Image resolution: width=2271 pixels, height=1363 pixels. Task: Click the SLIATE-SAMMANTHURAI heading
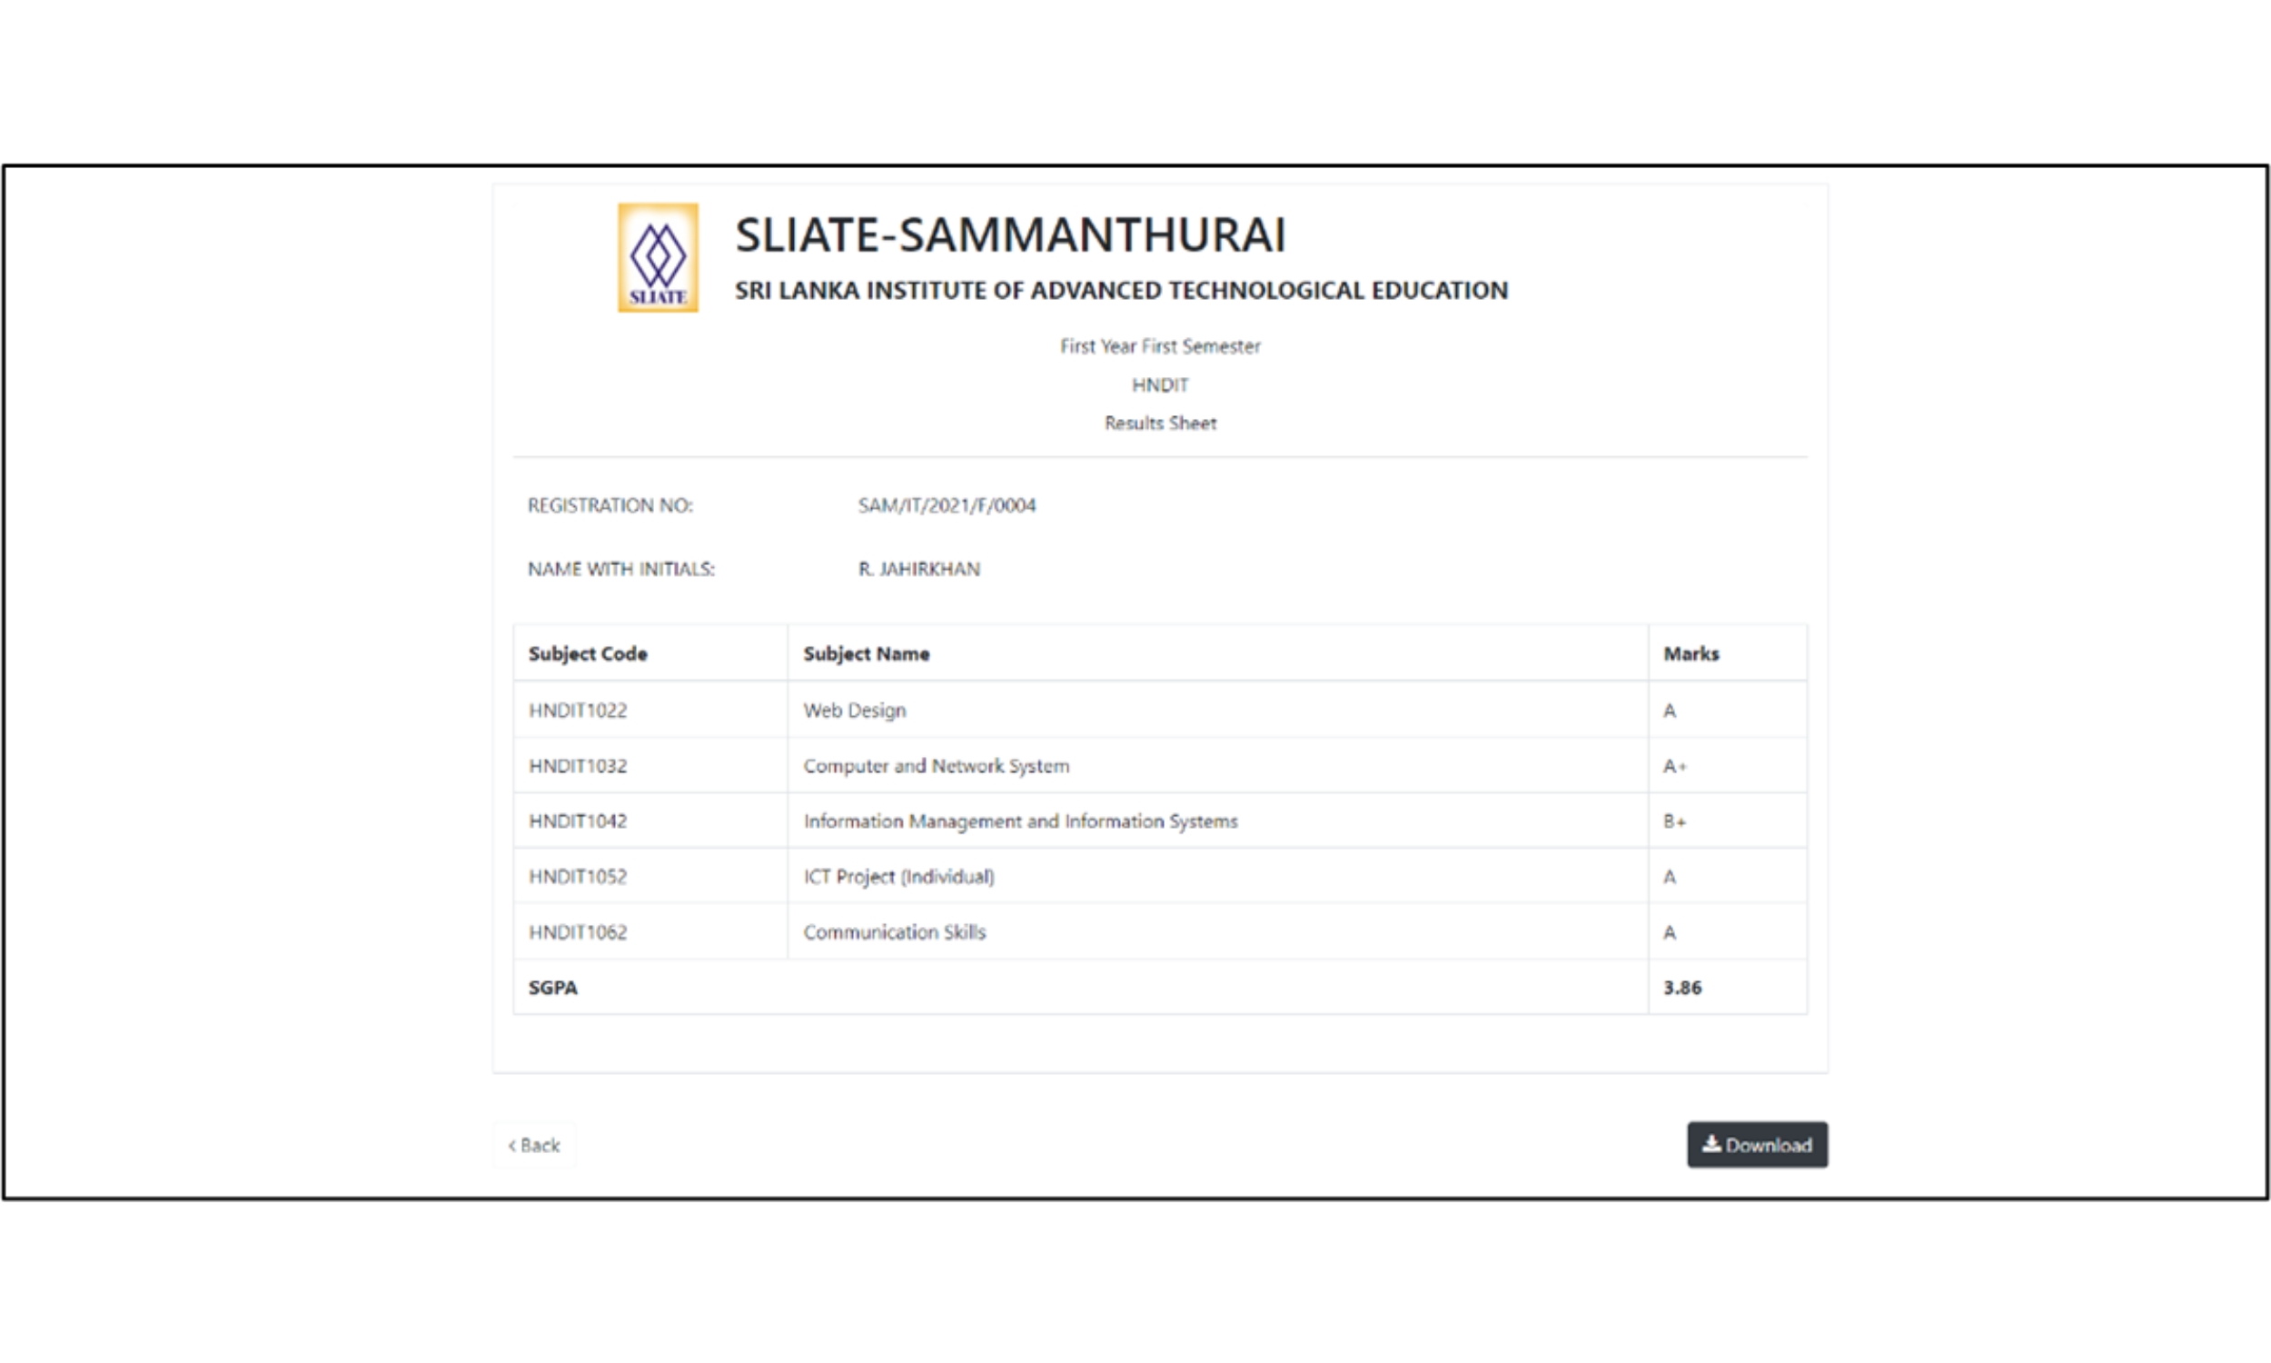point(1010,235)
